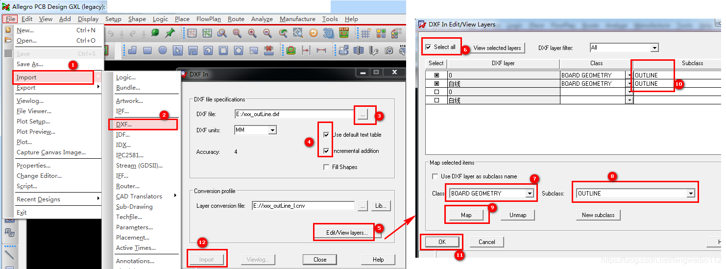
Task: Check the unchecked DXF layer 0 row
Action: pos(436,92)
